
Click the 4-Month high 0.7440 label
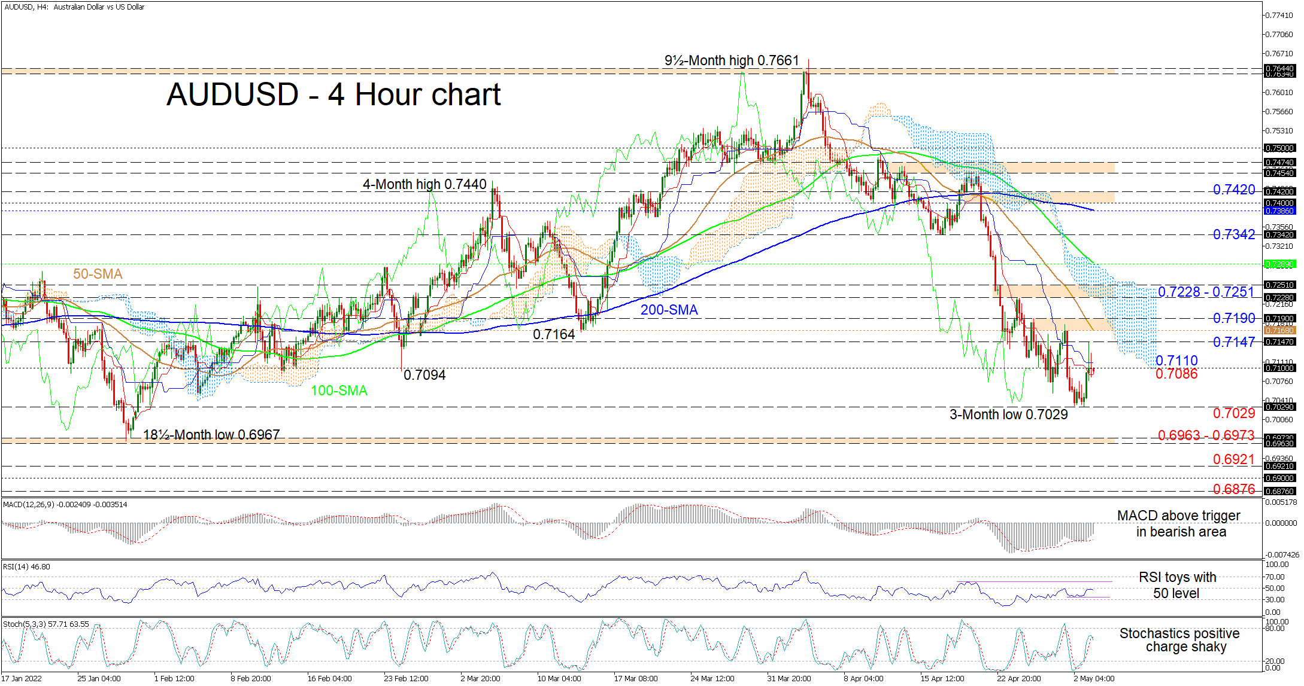coord(424,184)
